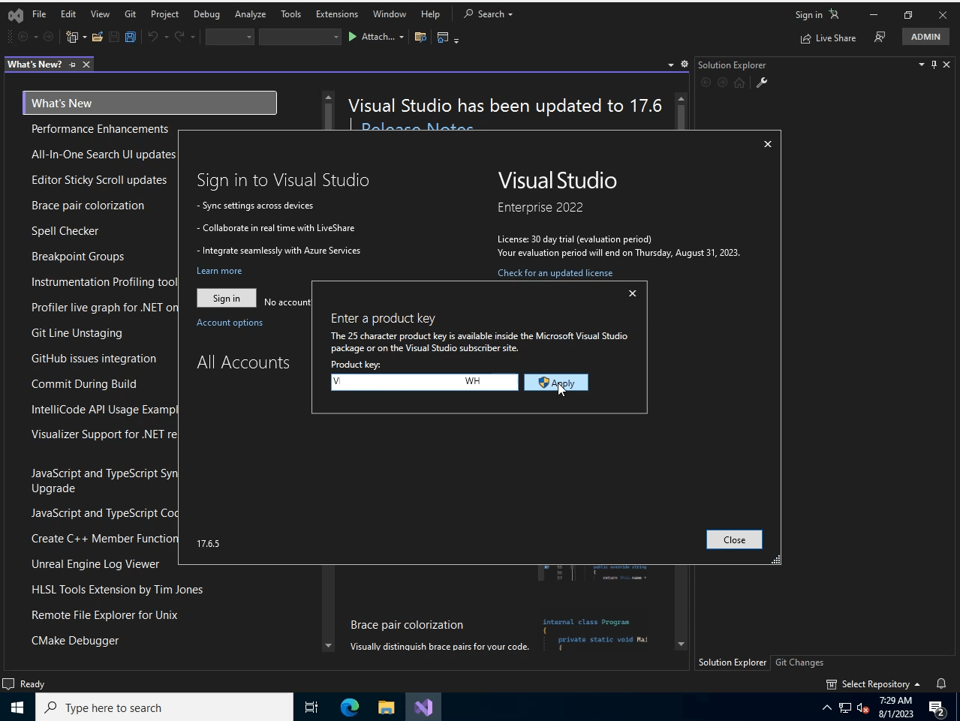Viewport: 960px width, 721px height.
Task: Open the Git menu
Action: [x=130, y=14]
